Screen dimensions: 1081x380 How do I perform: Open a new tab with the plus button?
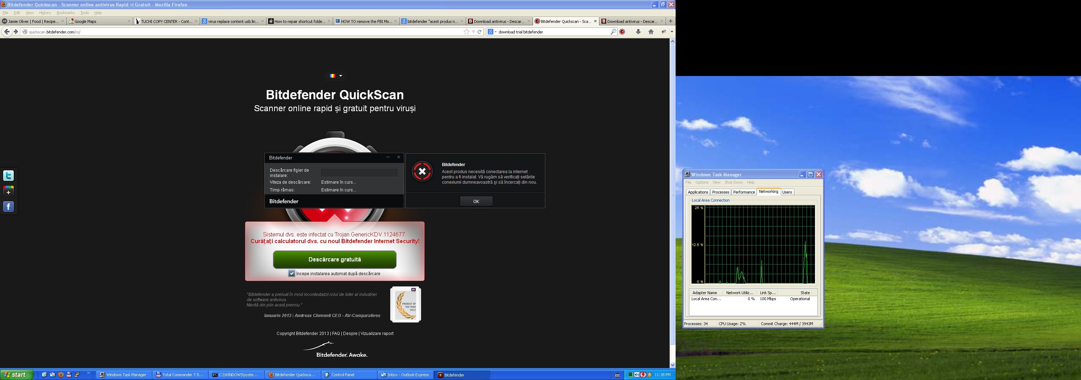pos(670,21)
